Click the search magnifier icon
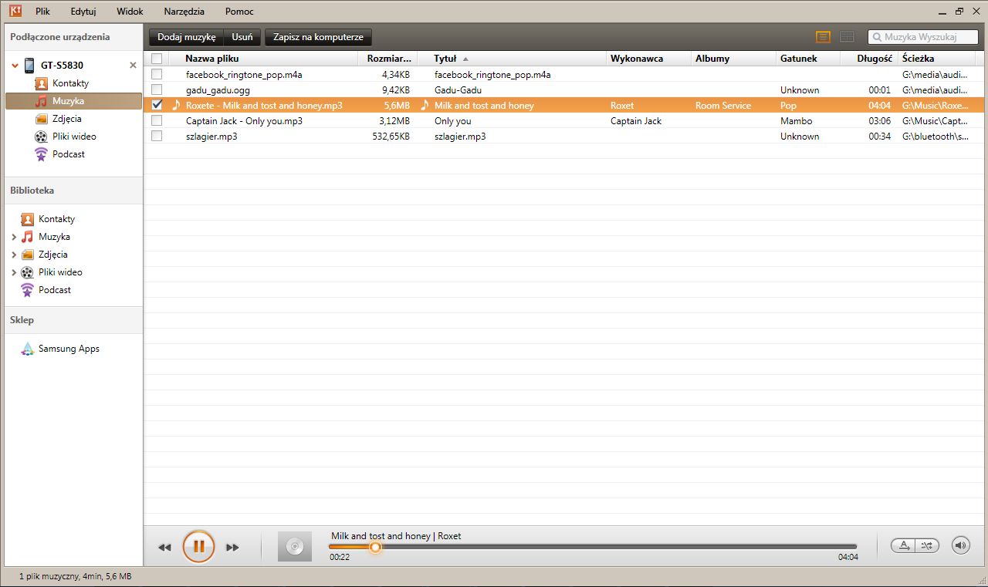Image resolution: width=988 pixels, height=587 pixels. point(877,37)
